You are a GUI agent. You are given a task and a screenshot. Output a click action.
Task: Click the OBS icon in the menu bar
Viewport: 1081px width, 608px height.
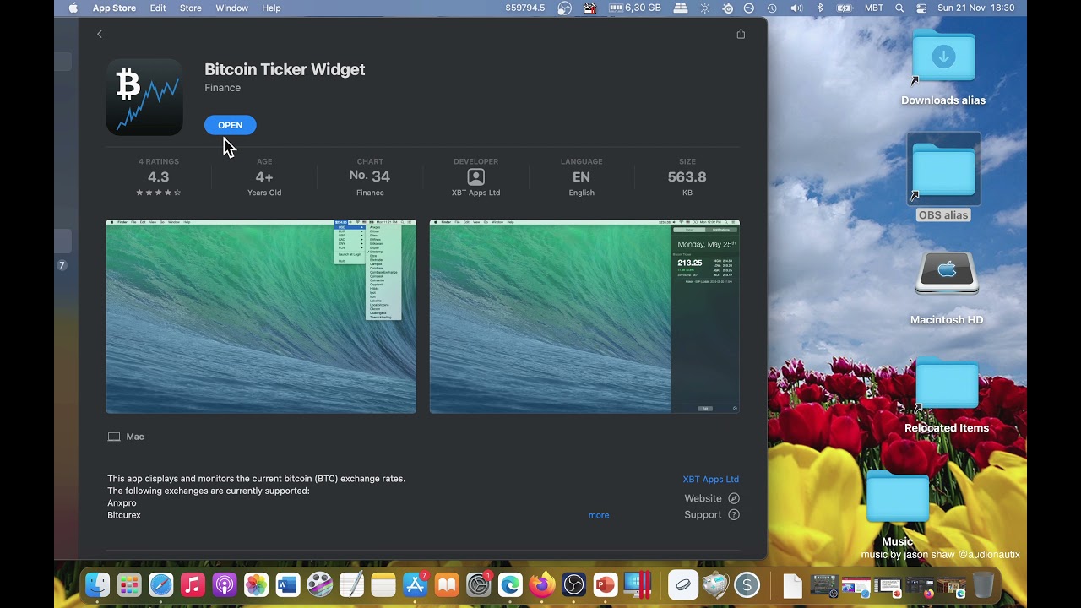click(565, 8)
